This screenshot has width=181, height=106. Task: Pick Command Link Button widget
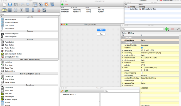pyautogui.click(x=13, y=54)
